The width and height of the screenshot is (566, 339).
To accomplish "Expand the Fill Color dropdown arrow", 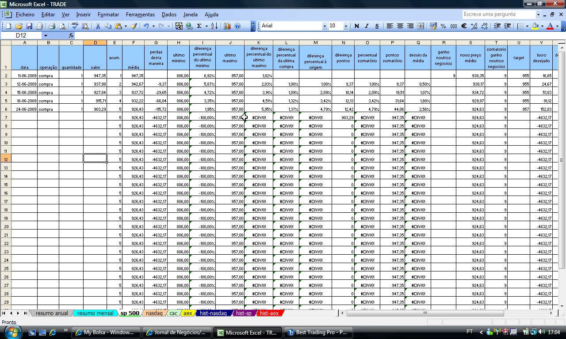I will 542,26.
